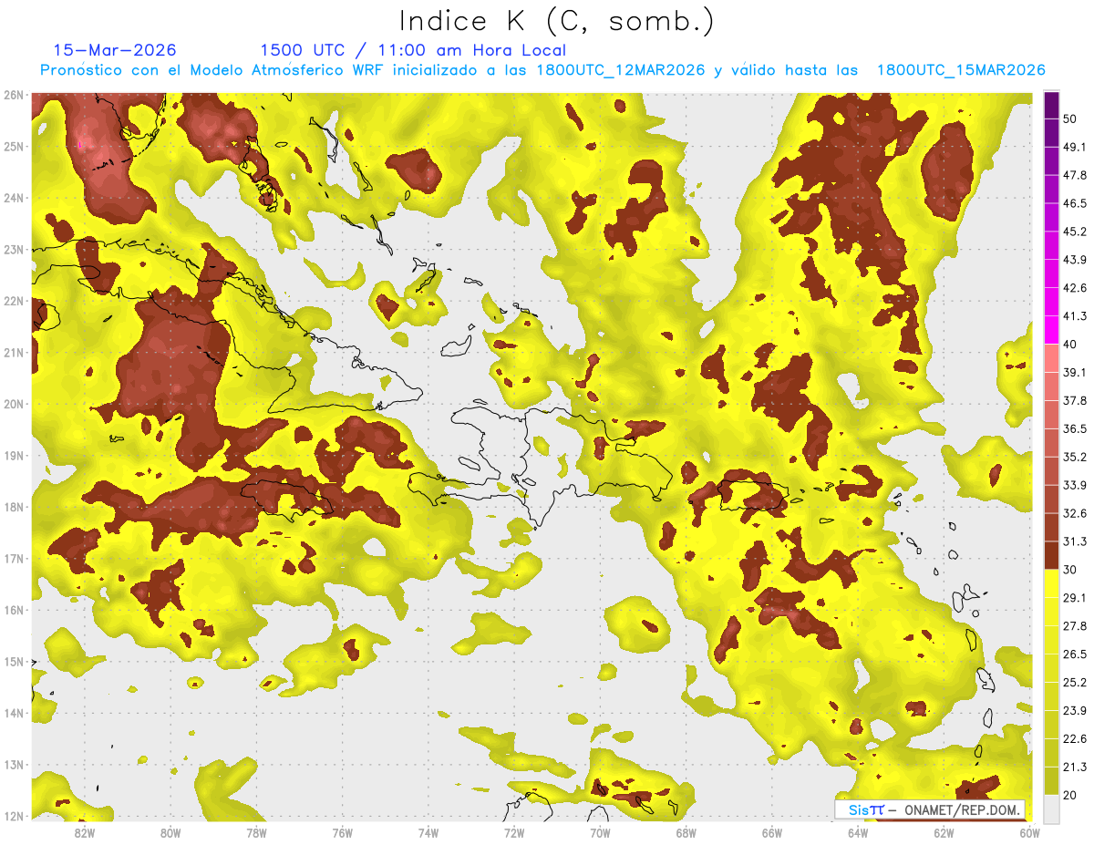Click the 22N latitude label
1094x845 pixels.
pyautogui.click(x=14, y=301)
